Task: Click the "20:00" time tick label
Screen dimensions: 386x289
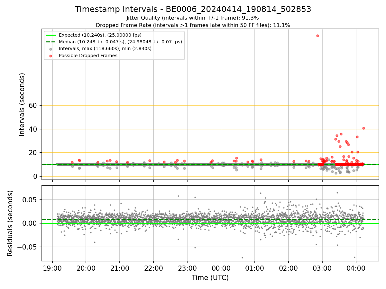Action: click(86, 268)
